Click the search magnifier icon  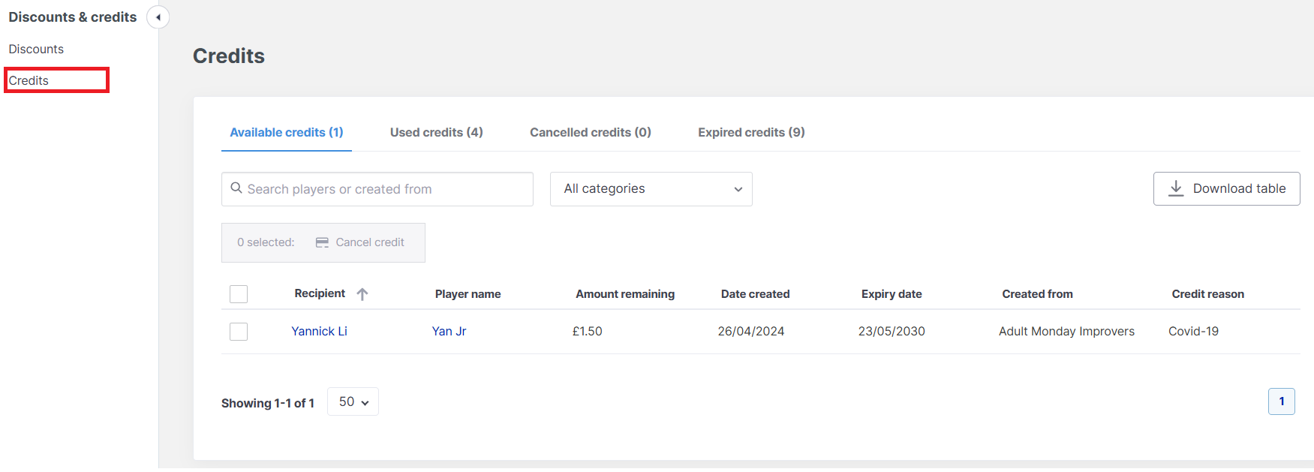(x=236, y=188)
